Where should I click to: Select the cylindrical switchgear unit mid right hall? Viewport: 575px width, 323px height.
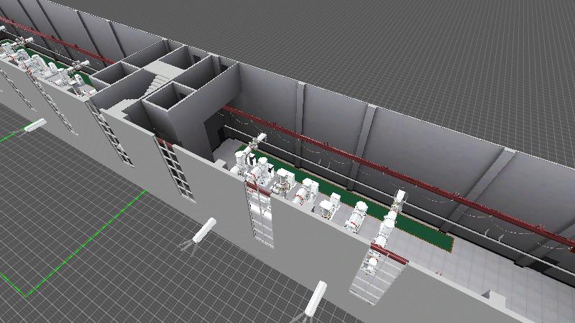coord(358,217)
